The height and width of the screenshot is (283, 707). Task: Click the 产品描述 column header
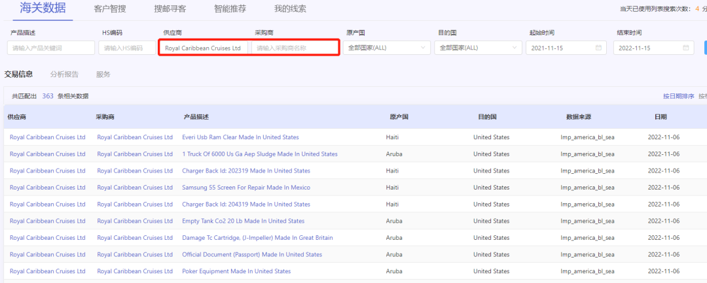196,116
